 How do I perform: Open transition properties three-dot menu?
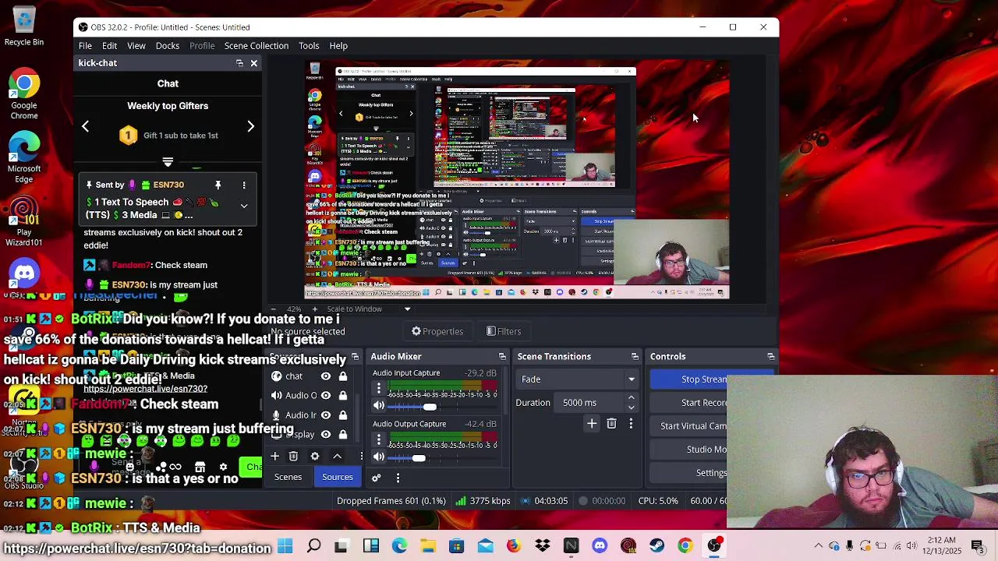point(631,424)
